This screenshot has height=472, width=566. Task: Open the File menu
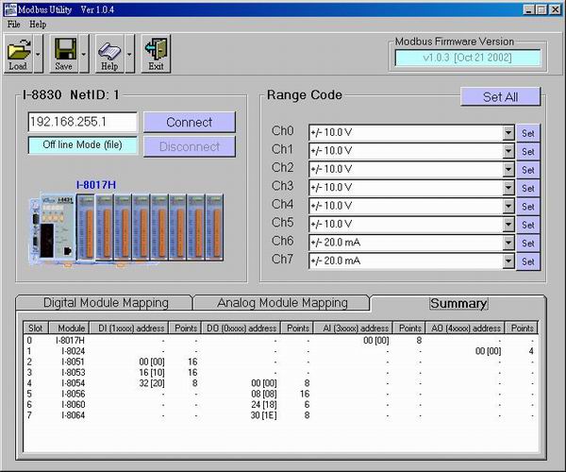click(x=14, y=25)
